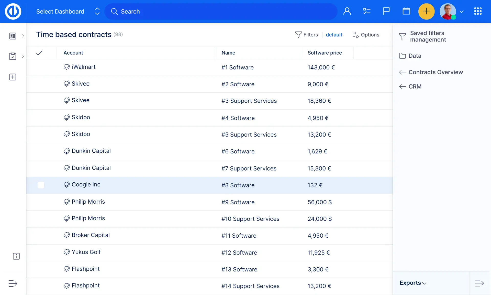
Task: Click the dashboard icon in left sidebar
Action: [x=13, y=36]
